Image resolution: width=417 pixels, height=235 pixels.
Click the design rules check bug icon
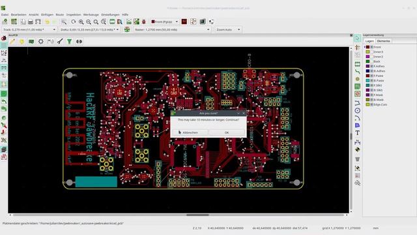[x=144, y=22]
